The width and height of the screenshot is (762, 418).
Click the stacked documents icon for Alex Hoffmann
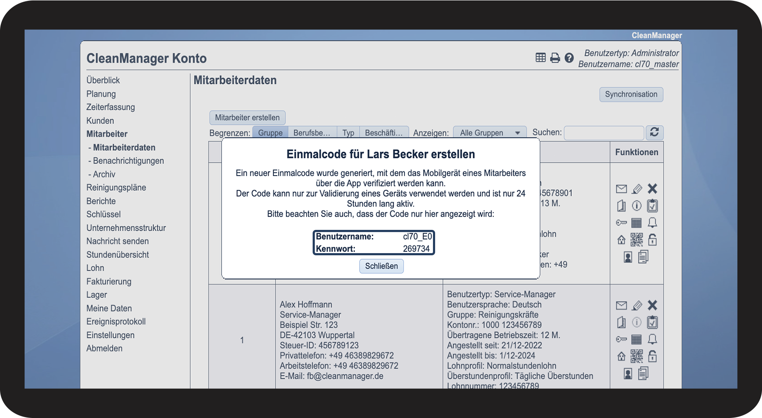643,373
